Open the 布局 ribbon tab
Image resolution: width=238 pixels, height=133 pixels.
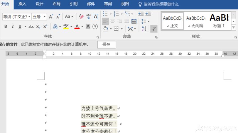[x=57, y=4]
